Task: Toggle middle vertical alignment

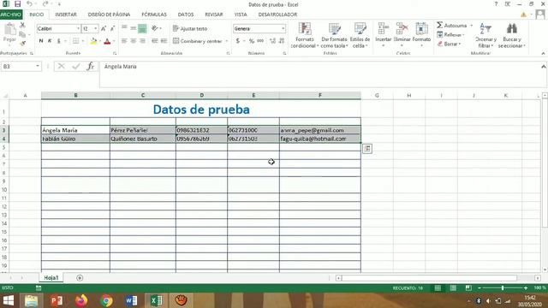Action: pyautogui.click(x=134, y=28)
